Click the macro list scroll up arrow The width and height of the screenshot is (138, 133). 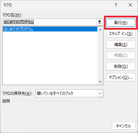(100, 30)
